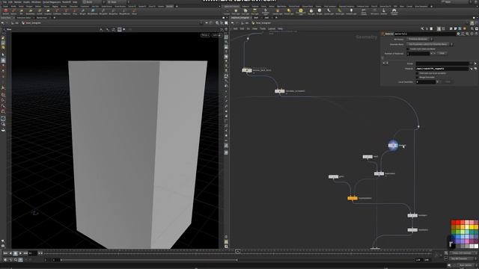479x269 pixels.
Task: Click the parameter pane search icon
Action: pyautogui.click(x=467, y=34)
